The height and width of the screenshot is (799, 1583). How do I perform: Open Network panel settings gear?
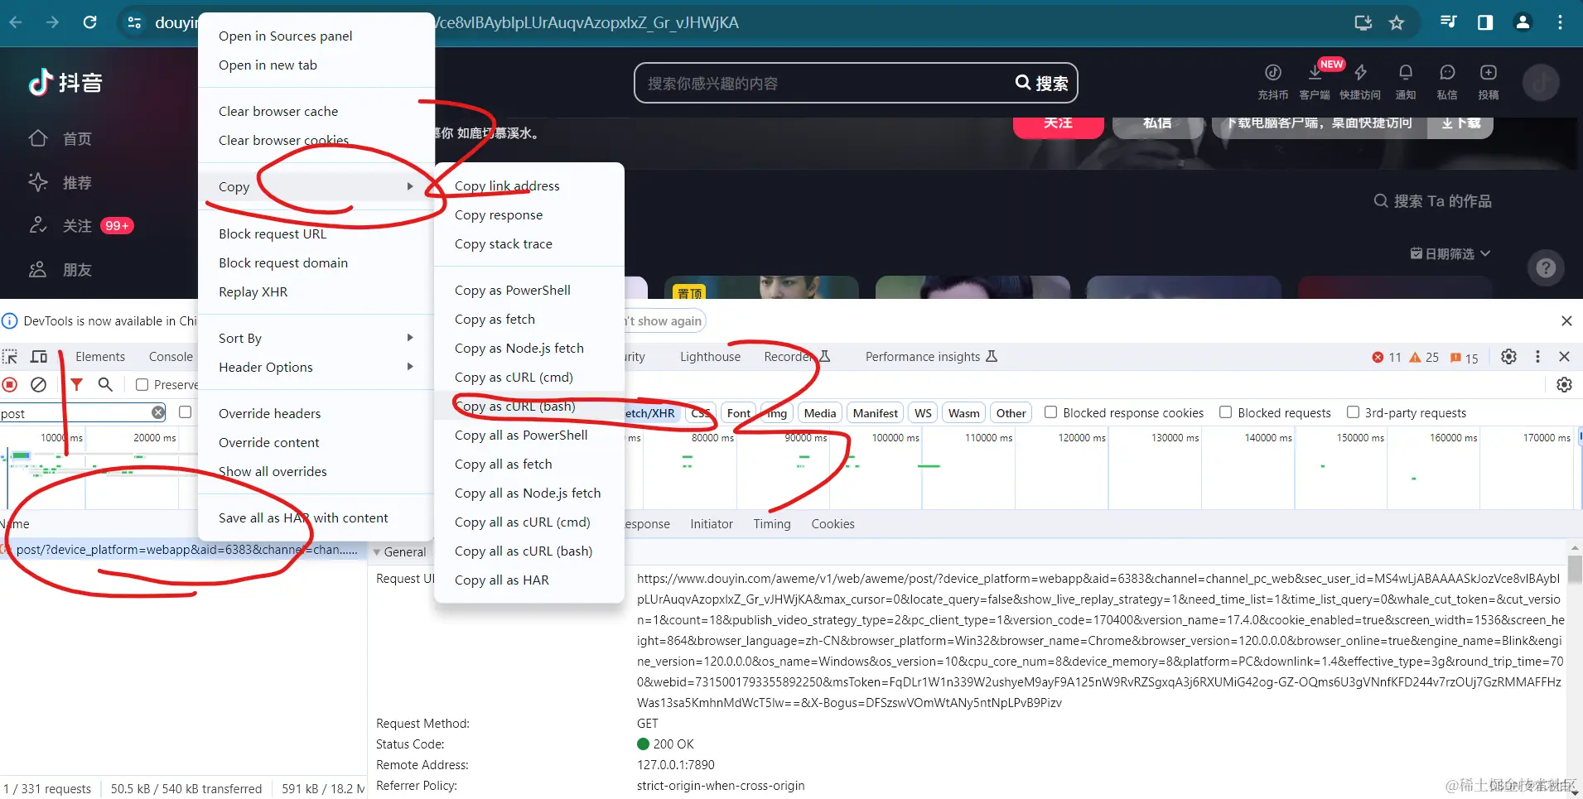[1564, 384]
